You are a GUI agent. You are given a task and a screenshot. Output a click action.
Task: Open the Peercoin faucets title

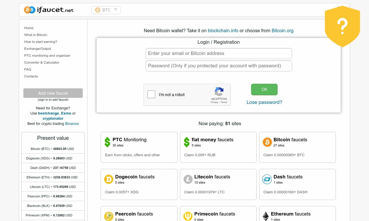134,214
